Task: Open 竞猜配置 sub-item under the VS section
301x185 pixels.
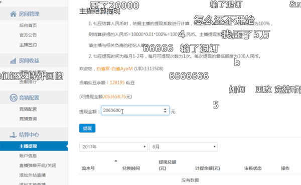Action: tap(28, 109)
